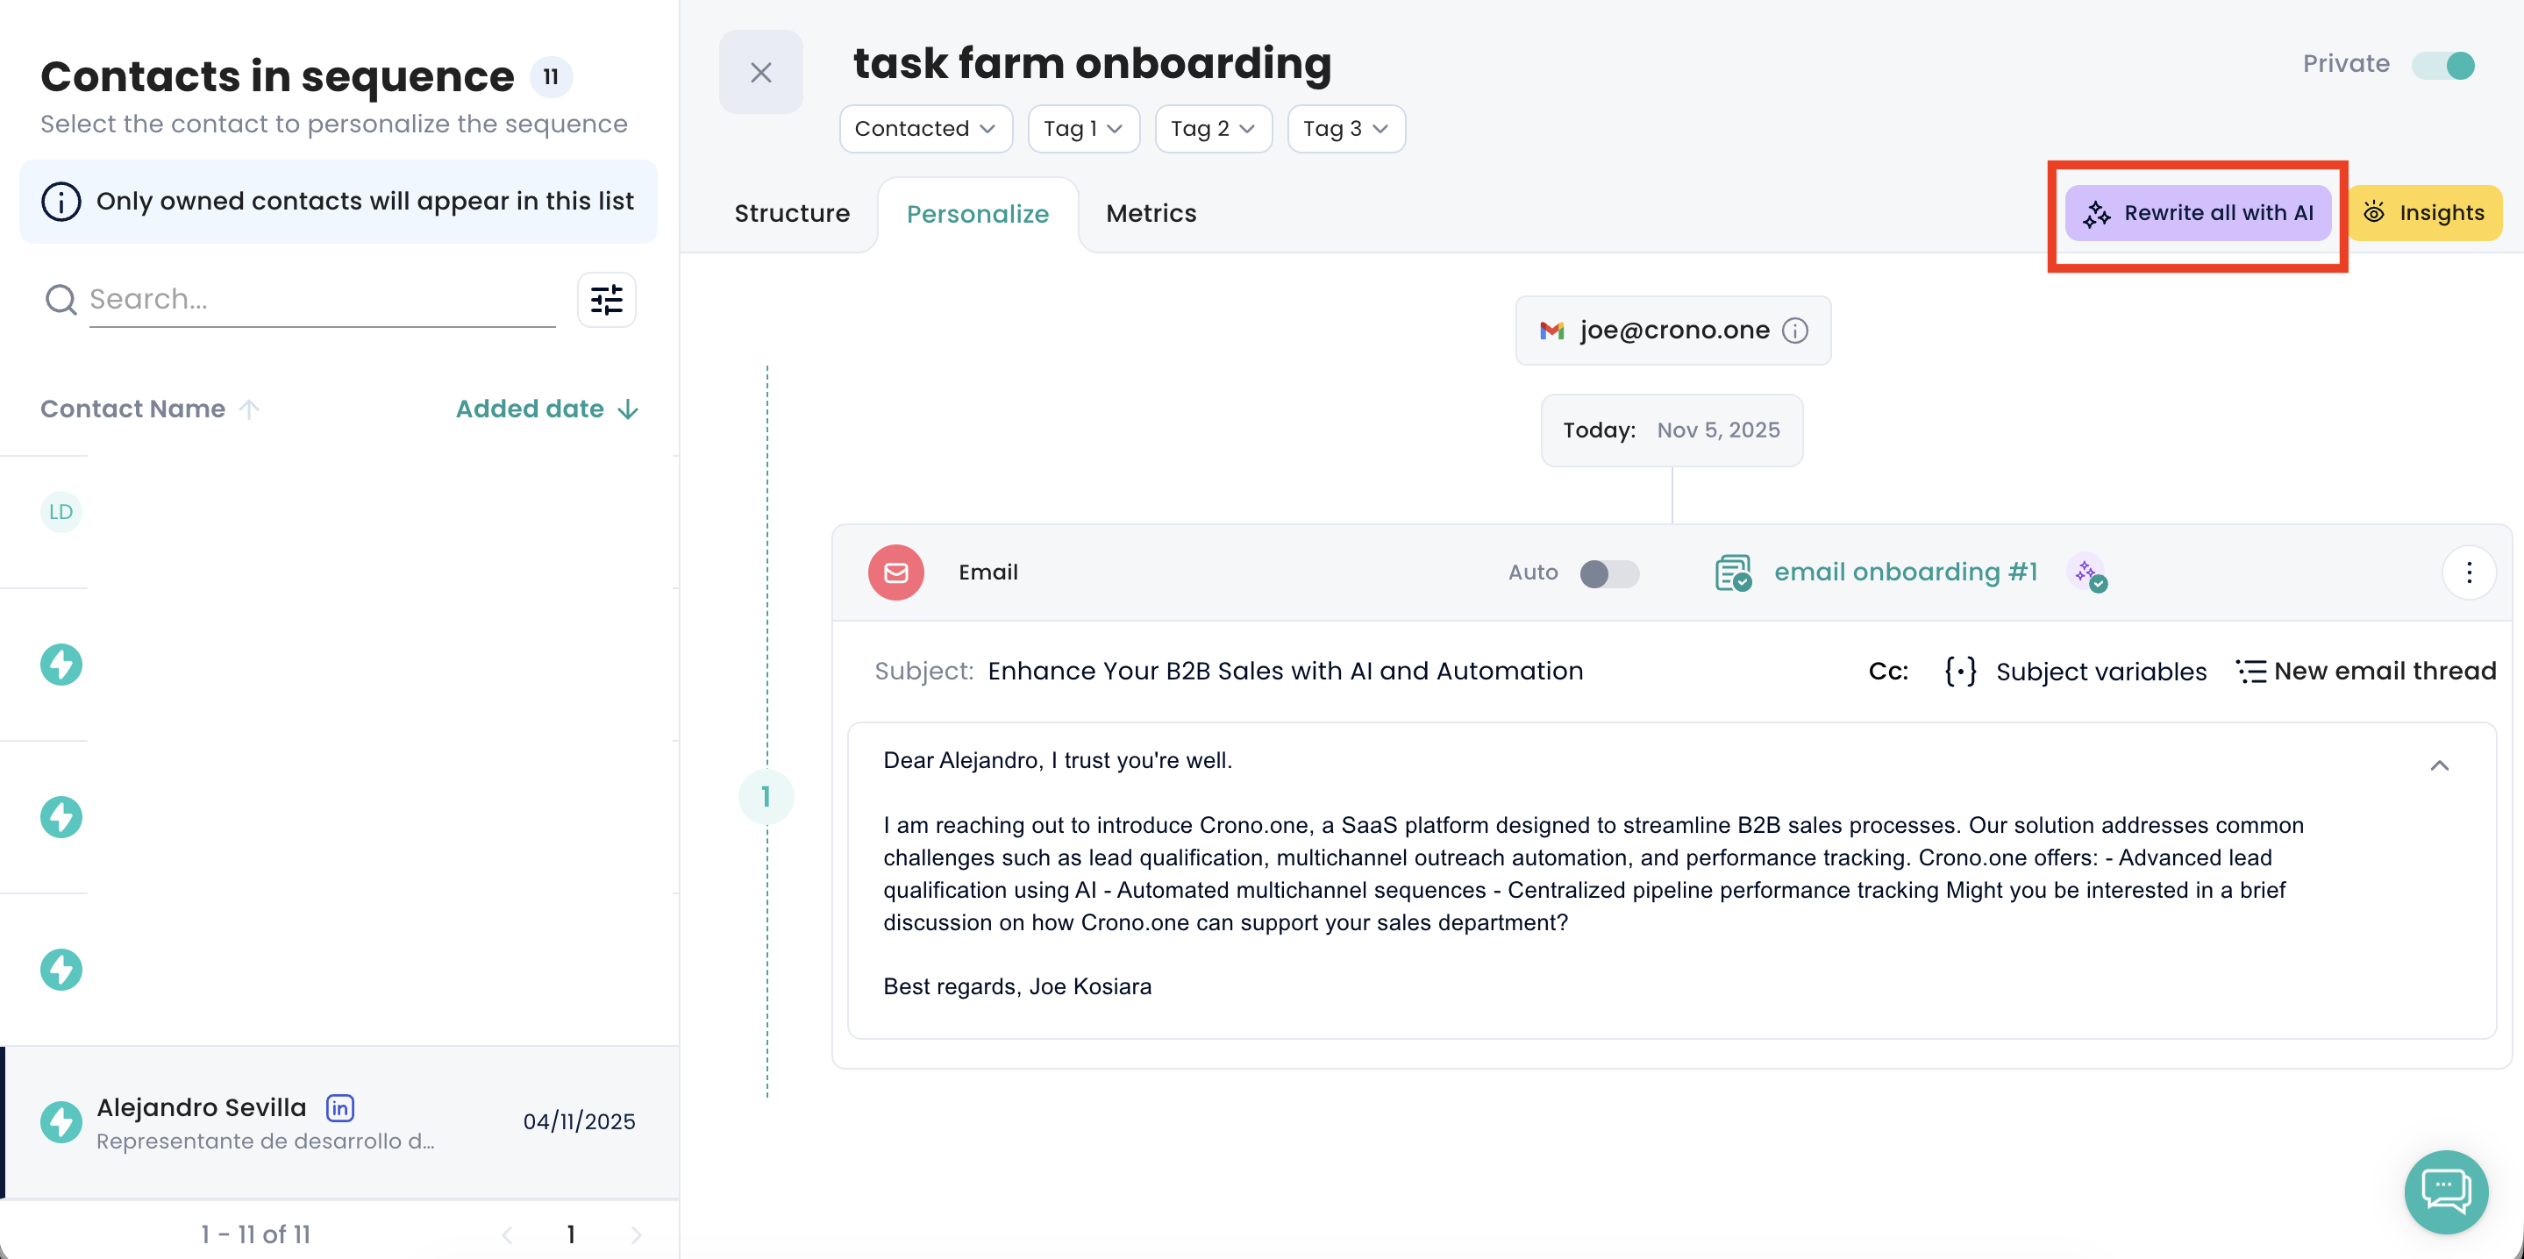This screenshot has width=2524, height=1259.
Task: Click the red email step icon
Action: [895, 573]
